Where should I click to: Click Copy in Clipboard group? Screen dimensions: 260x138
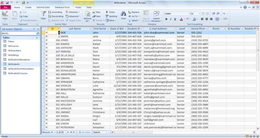tap(24, 16)
